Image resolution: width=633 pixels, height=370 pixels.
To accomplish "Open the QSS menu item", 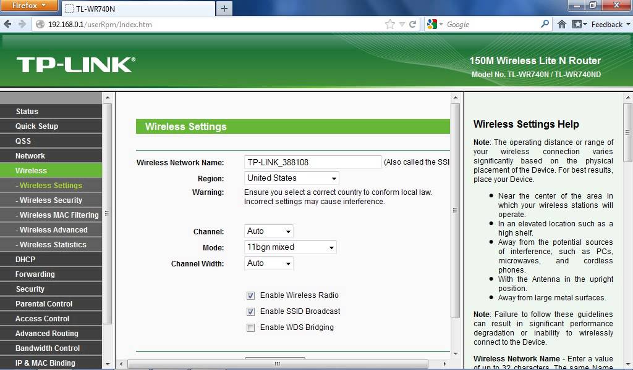I will click(x=51, y=141).
